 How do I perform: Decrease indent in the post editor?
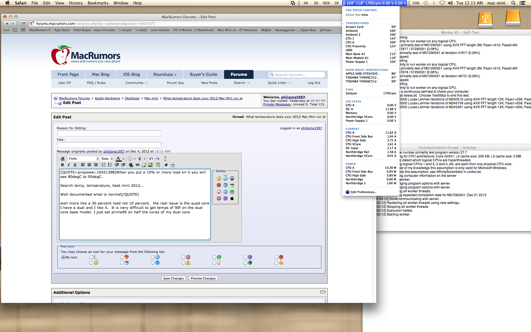click(117, 165)
